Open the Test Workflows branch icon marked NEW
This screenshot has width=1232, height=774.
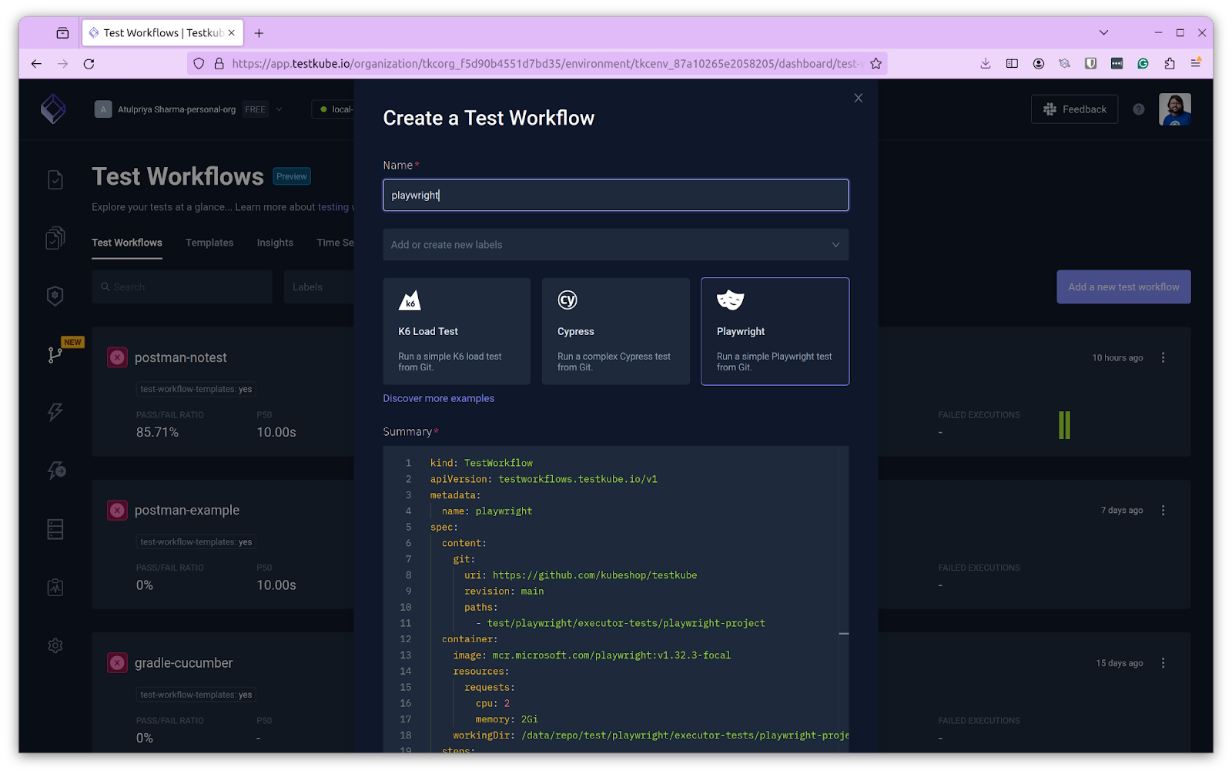(x=55, y=354)
